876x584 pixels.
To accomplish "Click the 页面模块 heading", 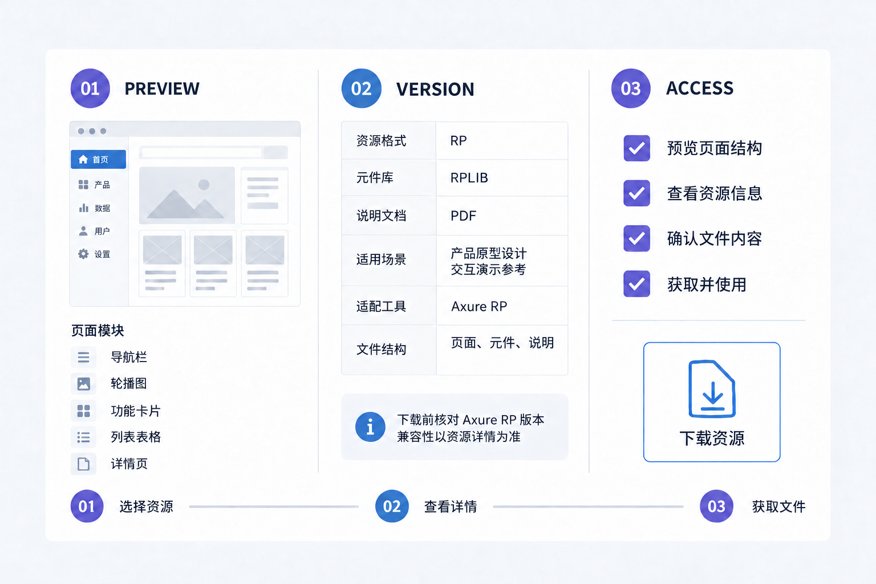I will pyautogui.click(x=98, y=331).
